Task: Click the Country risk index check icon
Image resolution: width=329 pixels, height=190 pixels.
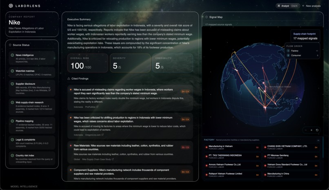Action: (x=12, y=156)
